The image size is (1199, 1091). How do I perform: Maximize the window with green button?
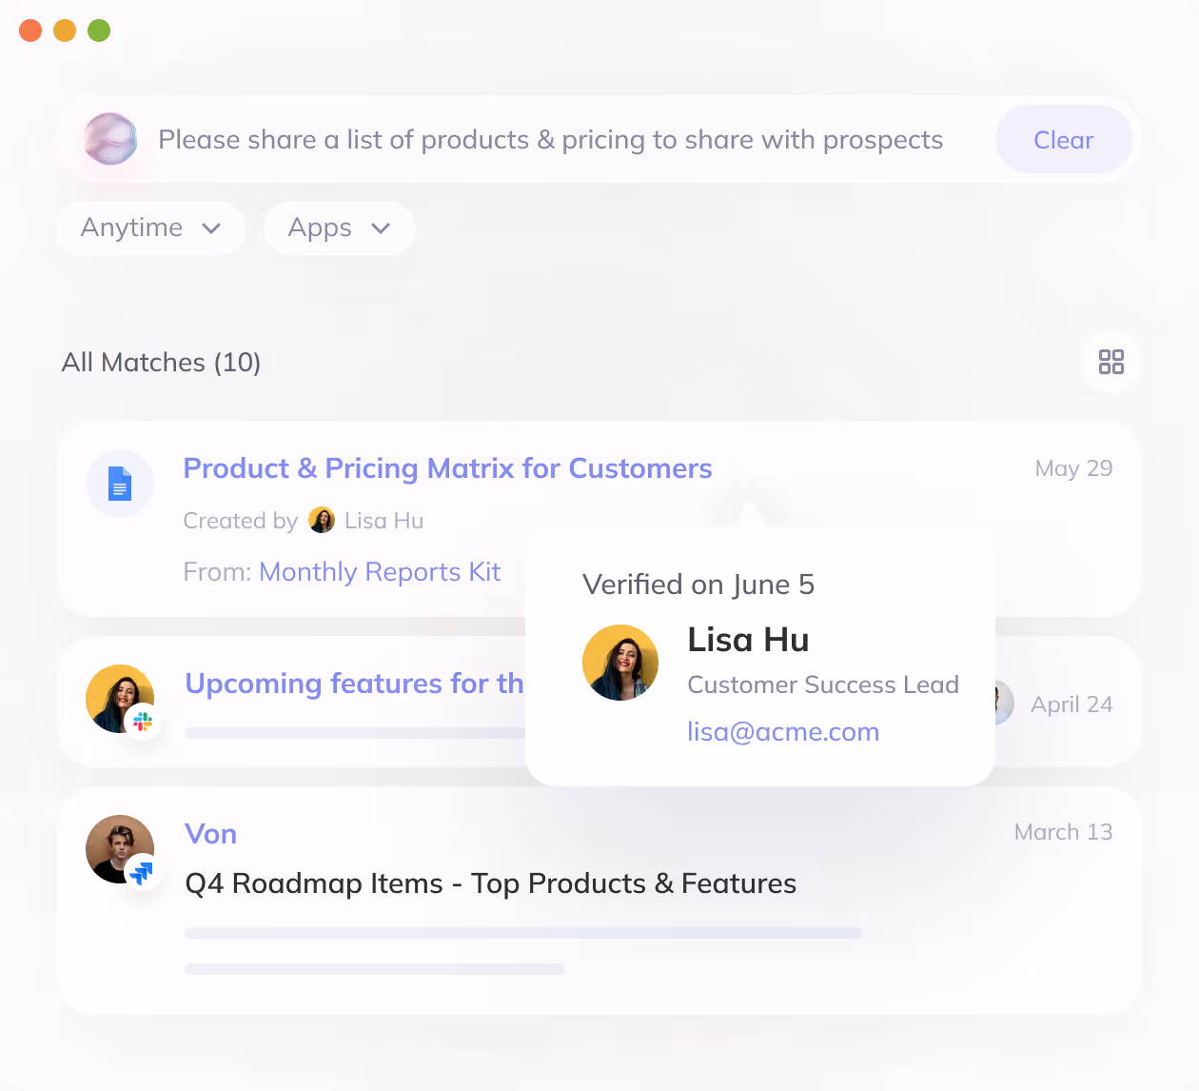[x=99, y=30]
